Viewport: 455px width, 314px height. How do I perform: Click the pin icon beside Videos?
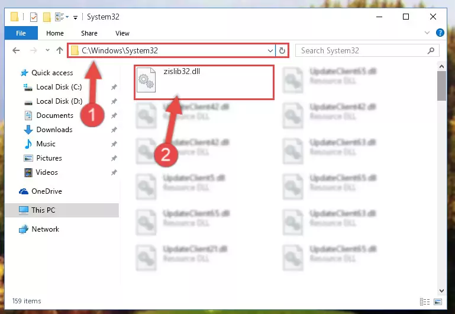click(114, 172)
